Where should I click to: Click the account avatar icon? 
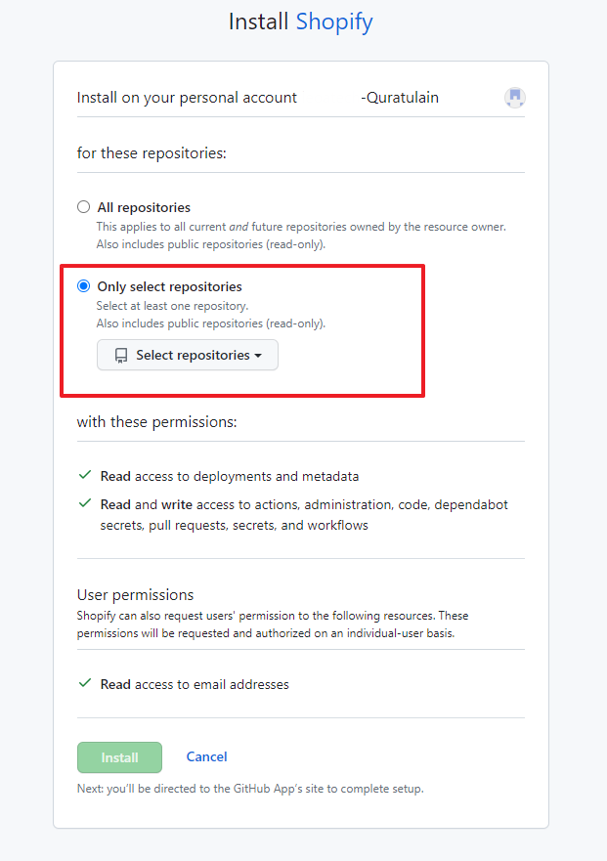point(514,97)
